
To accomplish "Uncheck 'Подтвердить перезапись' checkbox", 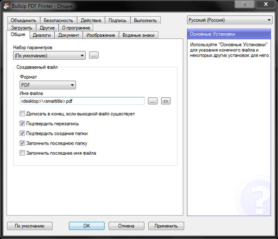I will pyautogui.click(x=22, y=124).
